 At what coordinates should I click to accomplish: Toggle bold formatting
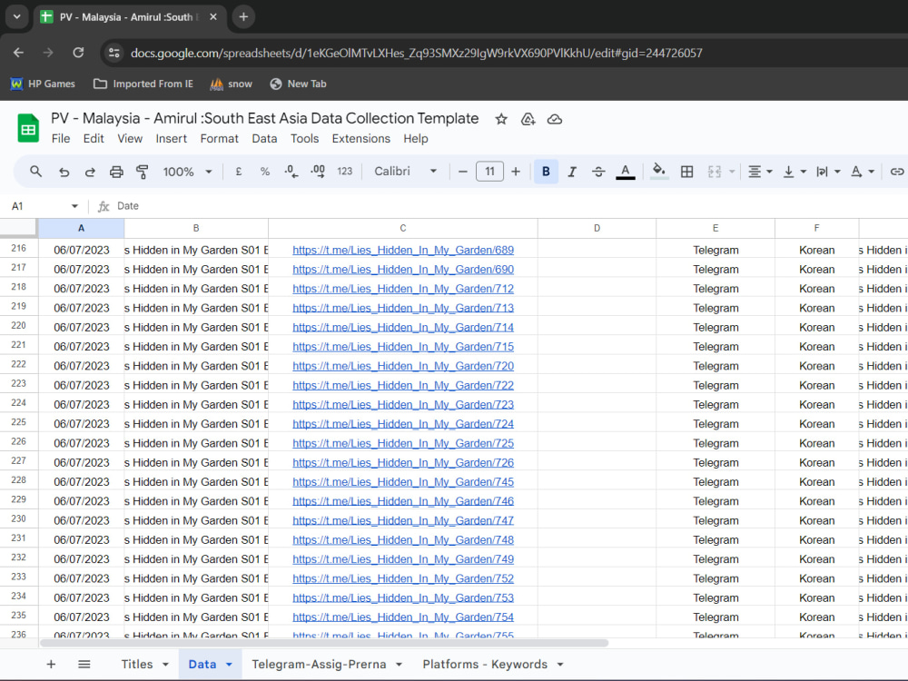[x=546, y=171]
